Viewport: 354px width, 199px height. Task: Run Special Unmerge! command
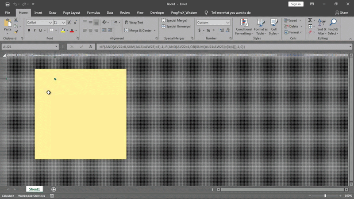176,27
